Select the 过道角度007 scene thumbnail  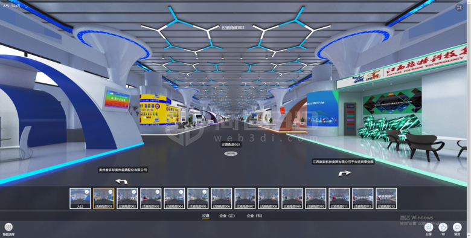[245, 198]
